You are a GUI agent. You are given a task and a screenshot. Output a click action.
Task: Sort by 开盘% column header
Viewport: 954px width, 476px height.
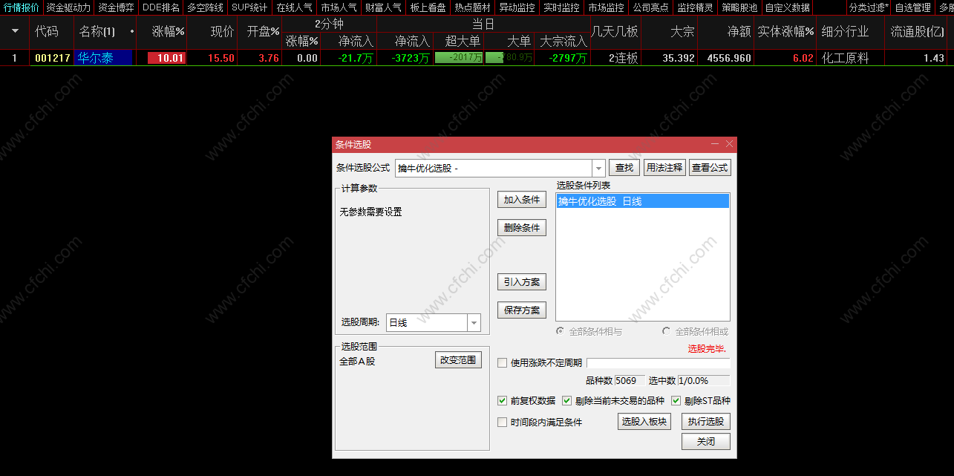point(264,32)
